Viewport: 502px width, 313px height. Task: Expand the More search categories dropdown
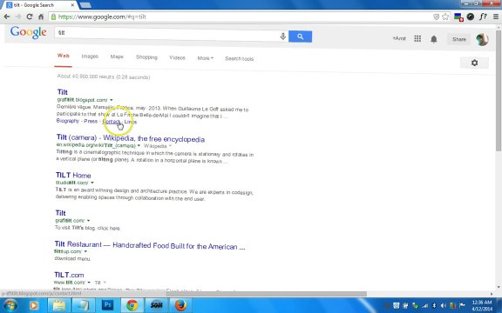pyautogui.click(x=205, y=58)
